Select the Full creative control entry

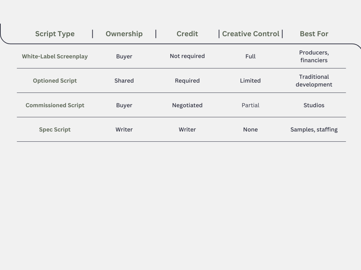click(x=250, y=56)
